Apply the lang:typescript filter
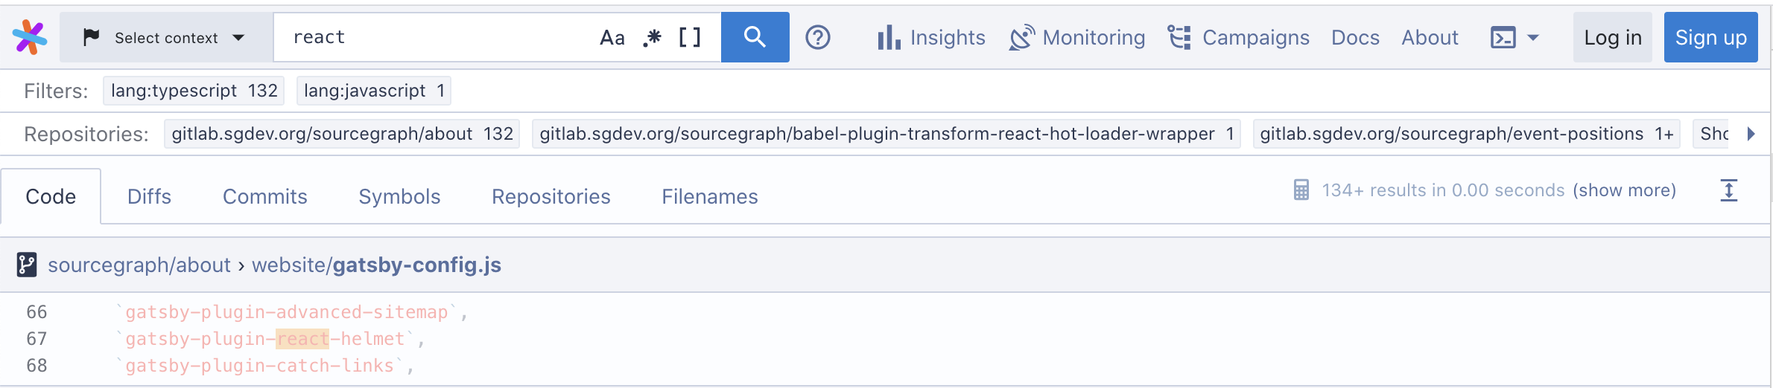The height and width of the screenshot is (388, 1773). (194, 91)
